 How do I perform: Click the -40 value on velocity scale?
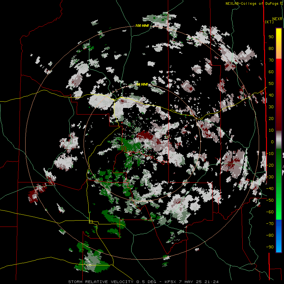pos(270,189)
